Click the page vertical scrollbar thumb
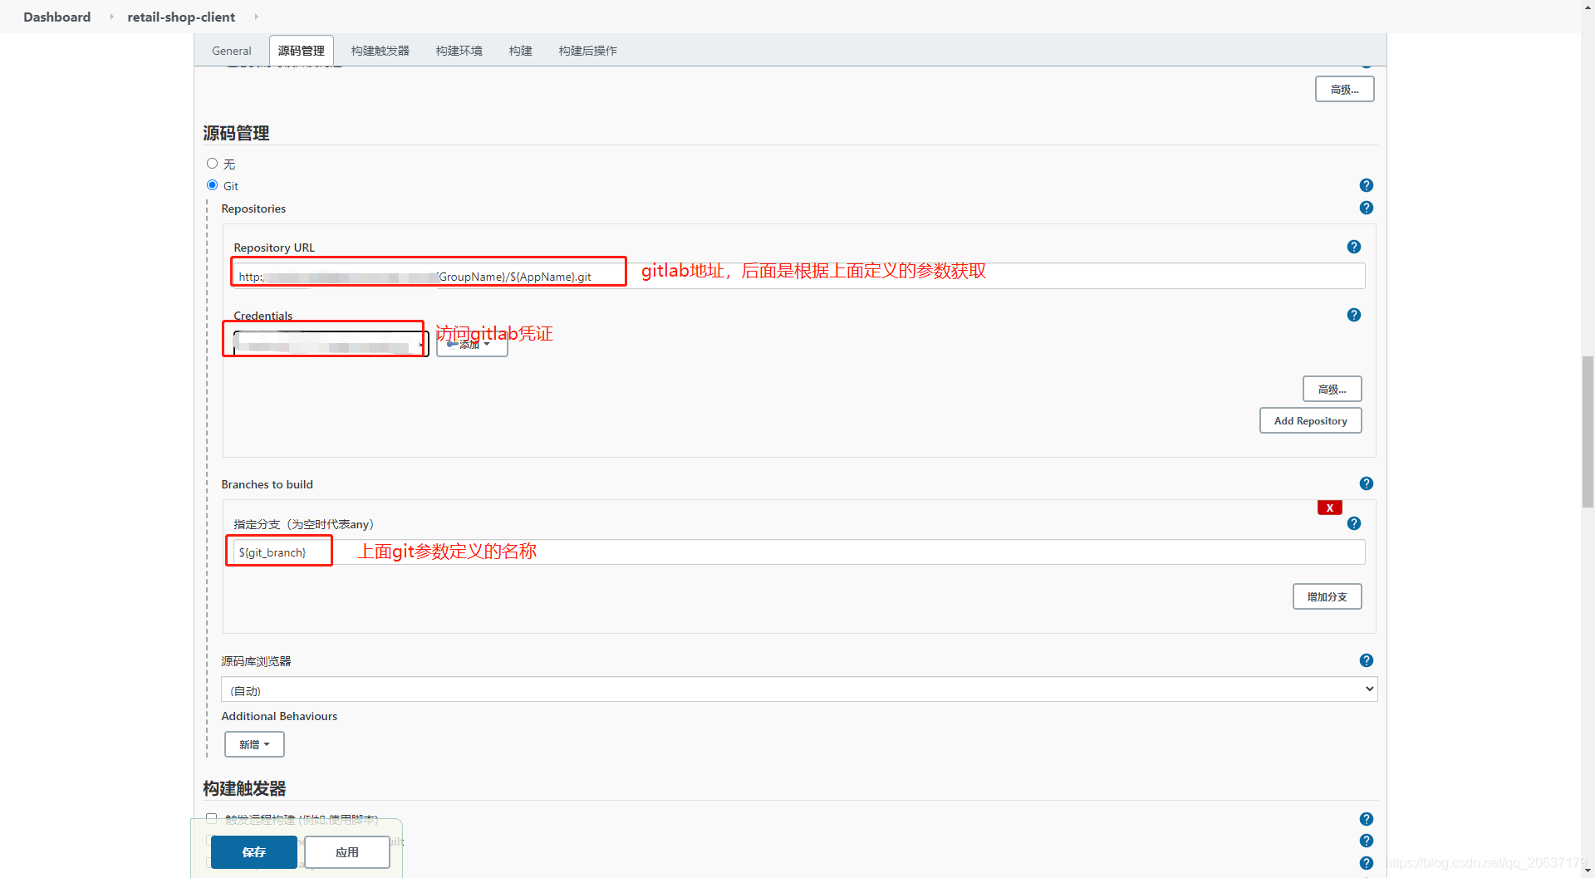The height and width of the screenshot is (878, 1595). (1588, 431)
